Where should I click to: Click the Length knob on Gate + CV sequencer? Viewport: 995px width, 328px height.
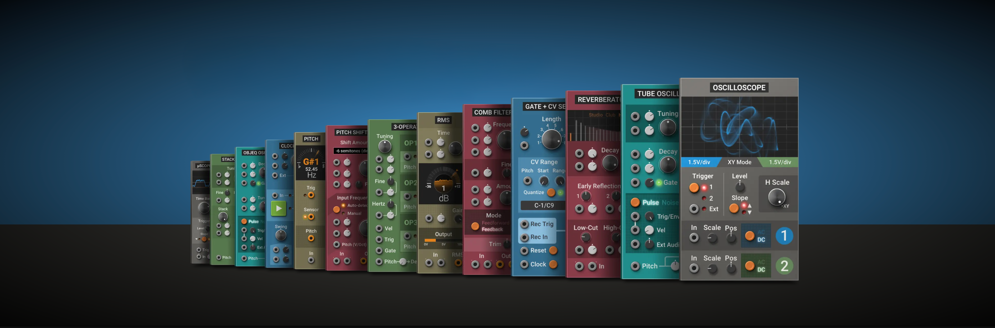click(x=551, y=139)
